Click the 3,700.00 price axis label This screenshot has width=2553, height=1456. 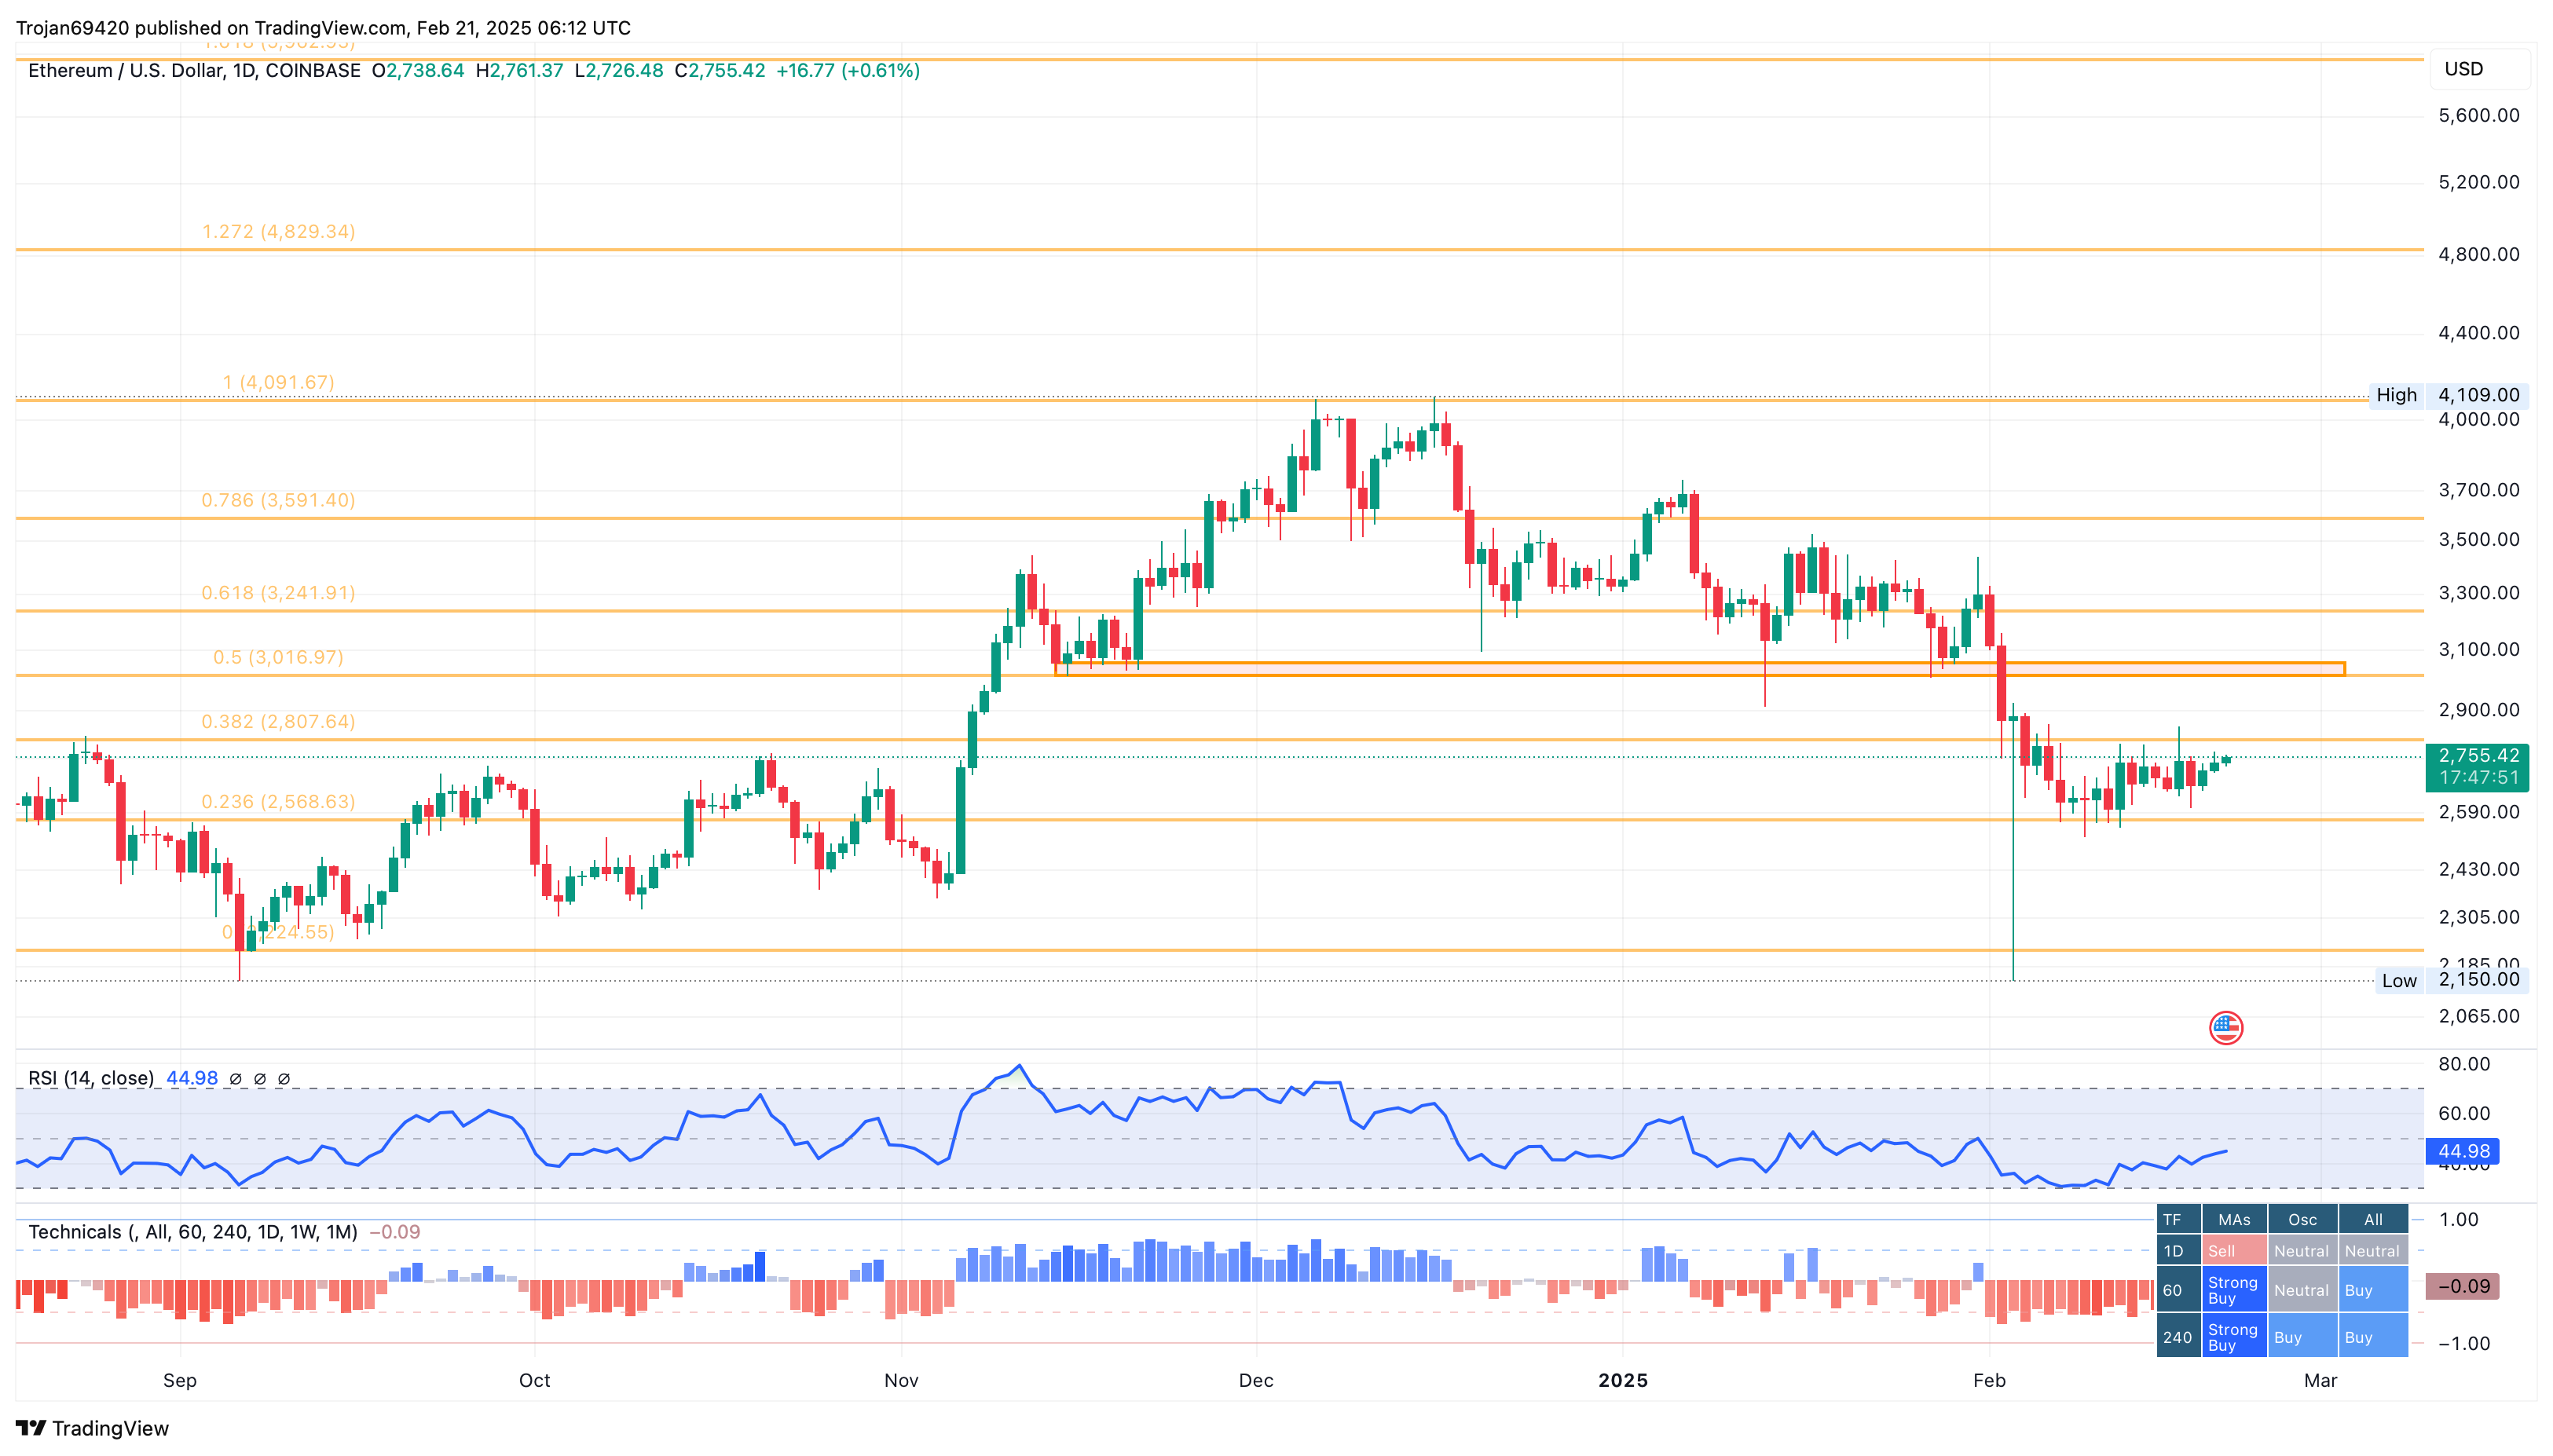[x=2479, y=490]
